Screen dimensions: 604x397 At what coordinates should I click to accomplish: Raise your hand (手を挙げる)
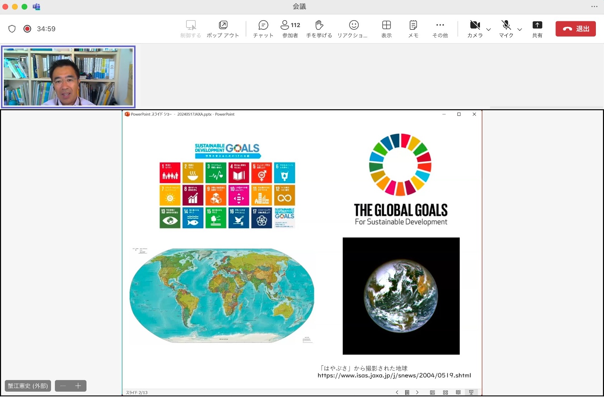tap(319, 29)
